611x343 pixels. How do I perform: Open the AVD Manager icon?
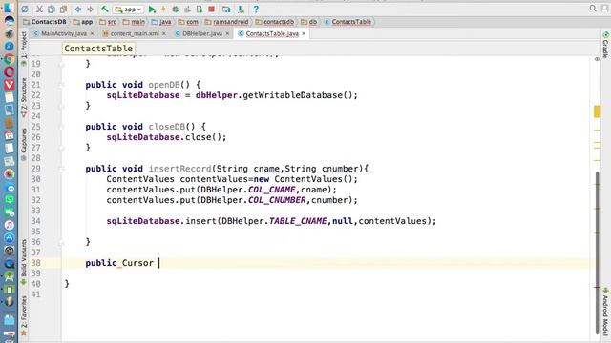click(226, 9)
